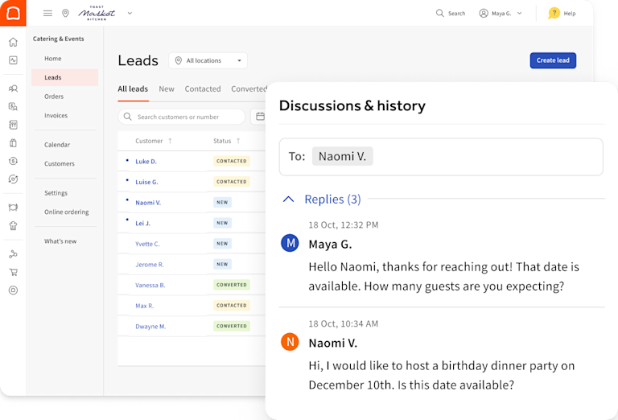
Task: Click the CONVERTED badge for Vanessa B.
Action: [x=232, y=285]
